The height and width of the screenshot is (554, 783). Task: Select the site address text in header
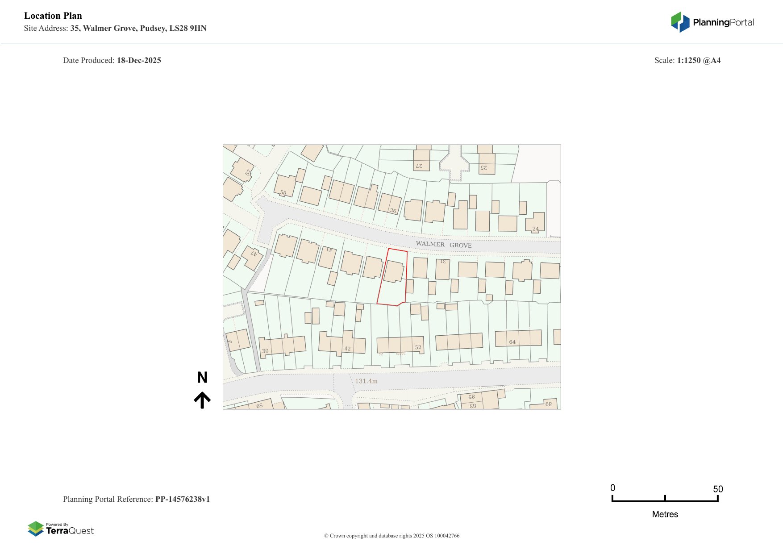(138, 28)
